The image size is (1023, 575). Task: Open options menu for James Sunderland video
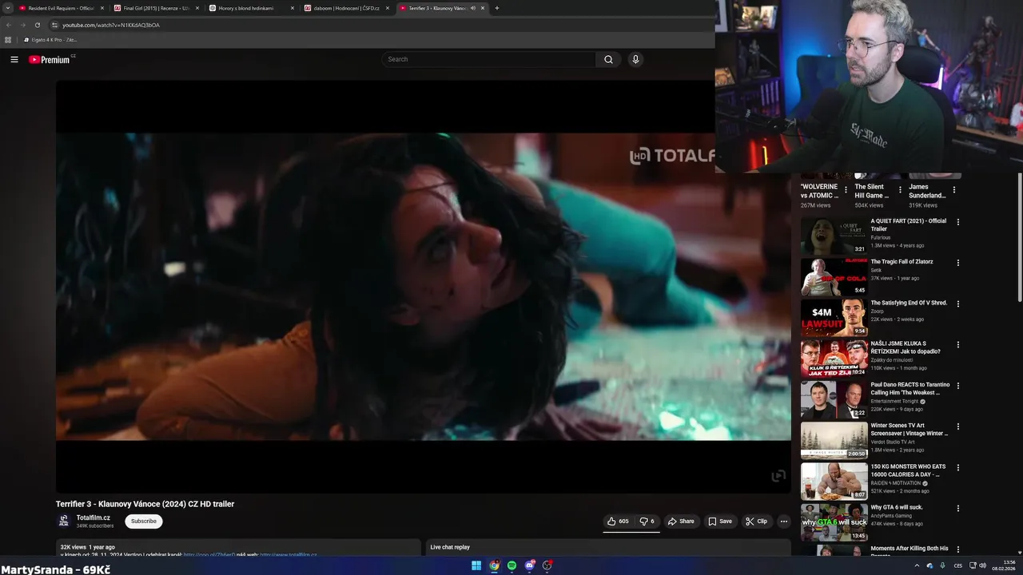(x=953, y=190)
